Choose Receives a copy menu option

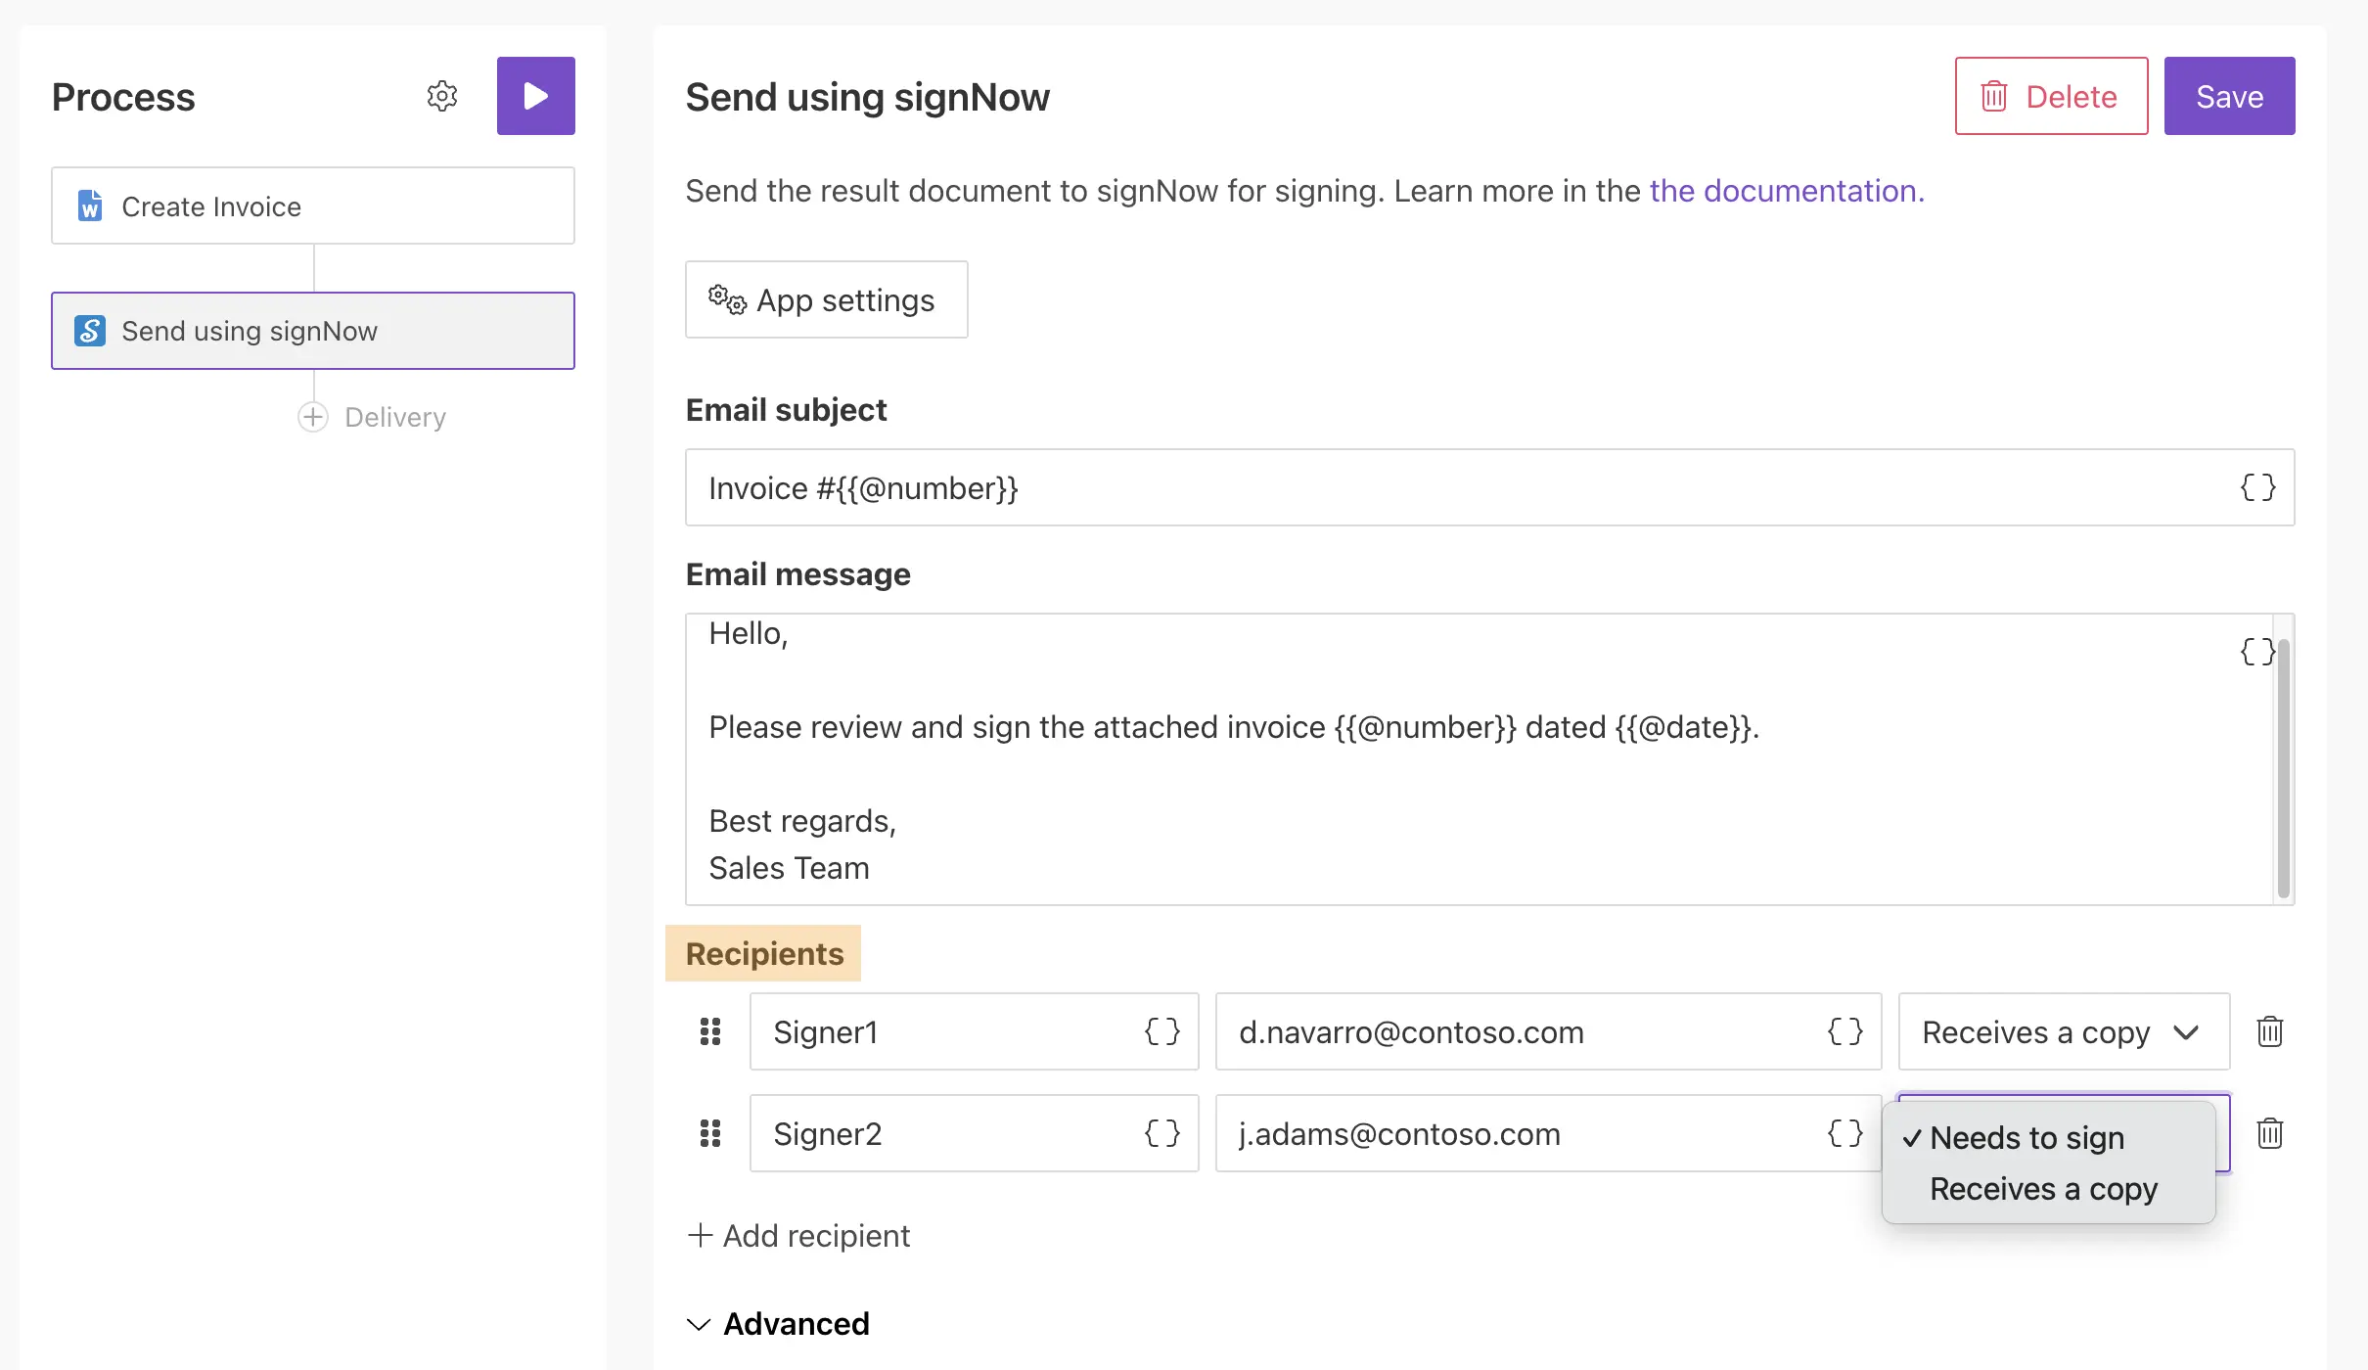[2048, 1189]
